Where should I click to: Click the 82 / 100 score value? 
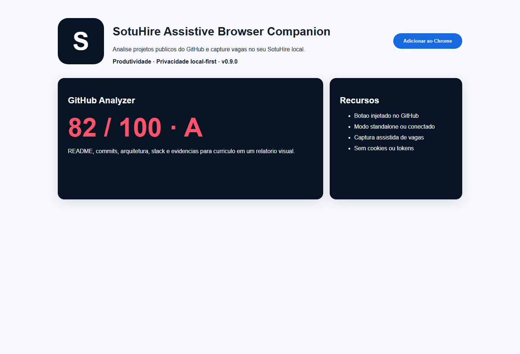tap(115, 128)
